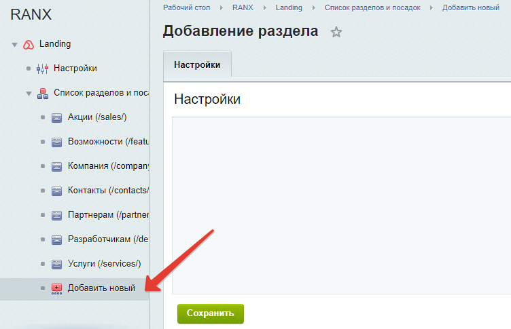
Task: Go to Landing breadcrumb link
Action: click(289, 7)
